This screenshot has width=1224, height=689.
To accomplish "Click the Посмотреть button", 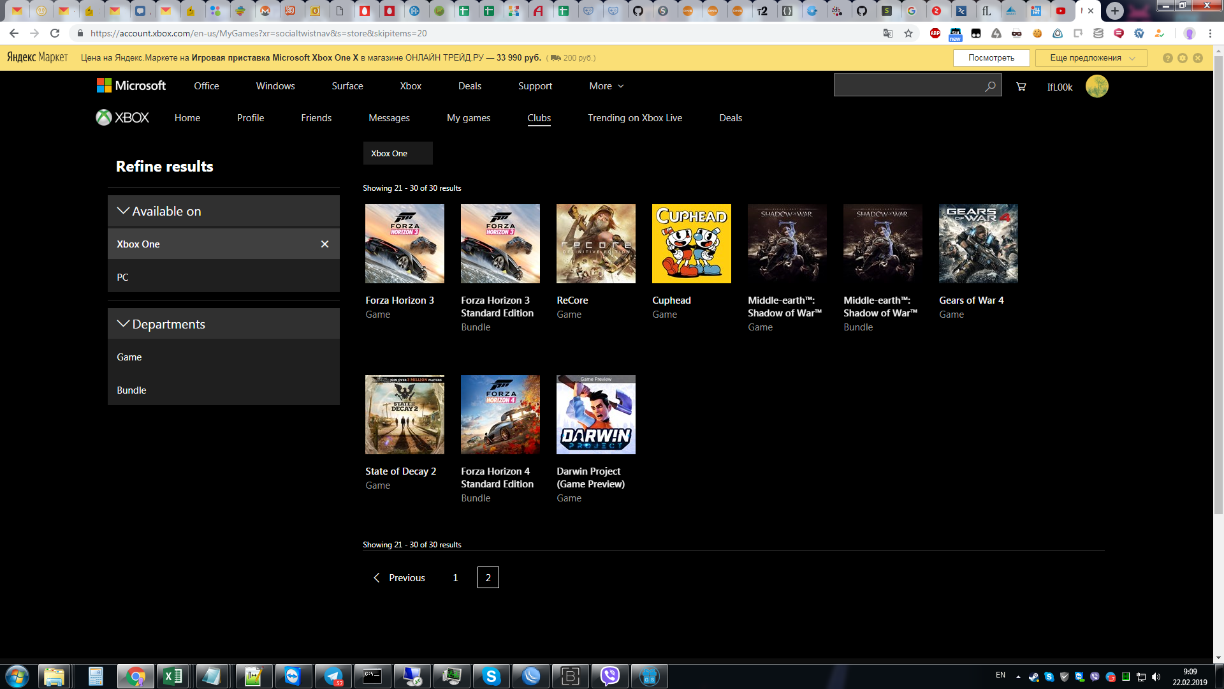I will pos(991,58).
